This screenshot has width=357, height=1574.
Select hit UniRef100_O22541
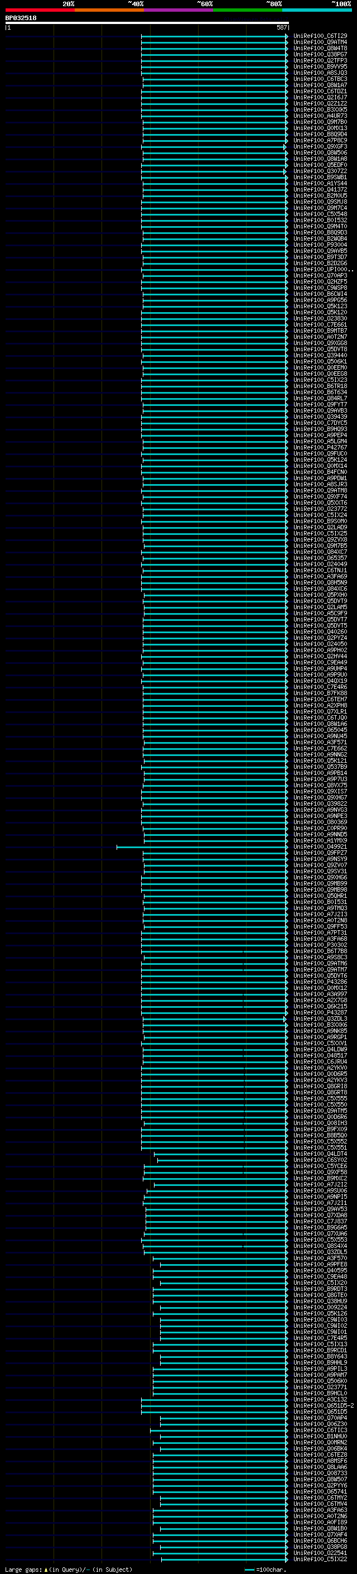coord(320,1553)
